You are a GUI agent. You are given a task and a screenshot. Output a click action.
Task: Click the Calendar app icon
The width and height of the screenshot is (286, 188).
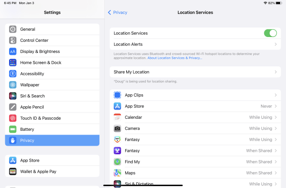point(117,117)
